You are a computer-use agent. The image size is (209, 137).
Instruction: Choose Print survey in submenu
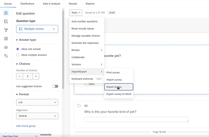coord(119,72)
